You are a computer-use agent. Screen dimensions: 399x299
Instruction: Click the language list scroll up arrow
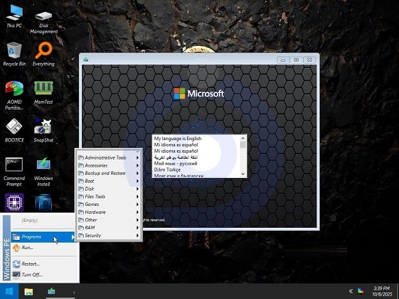pos(243,138)
